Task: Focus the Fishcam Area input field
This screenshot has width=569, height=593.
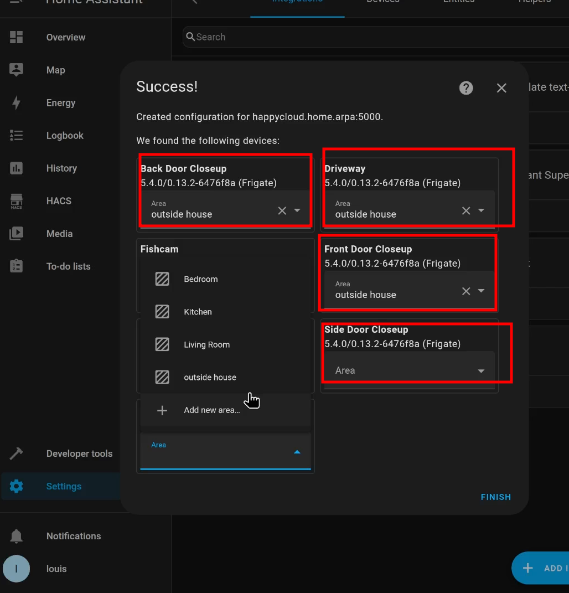Action: pos(225,452)
